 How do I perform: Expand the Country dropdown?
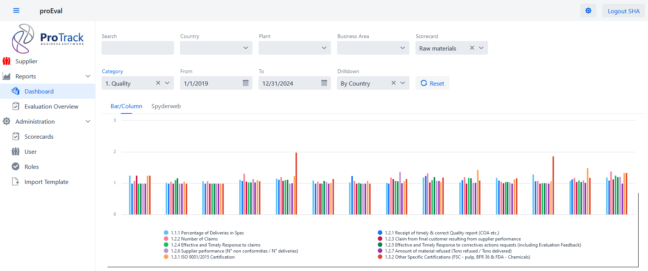(x=216, y=48)
